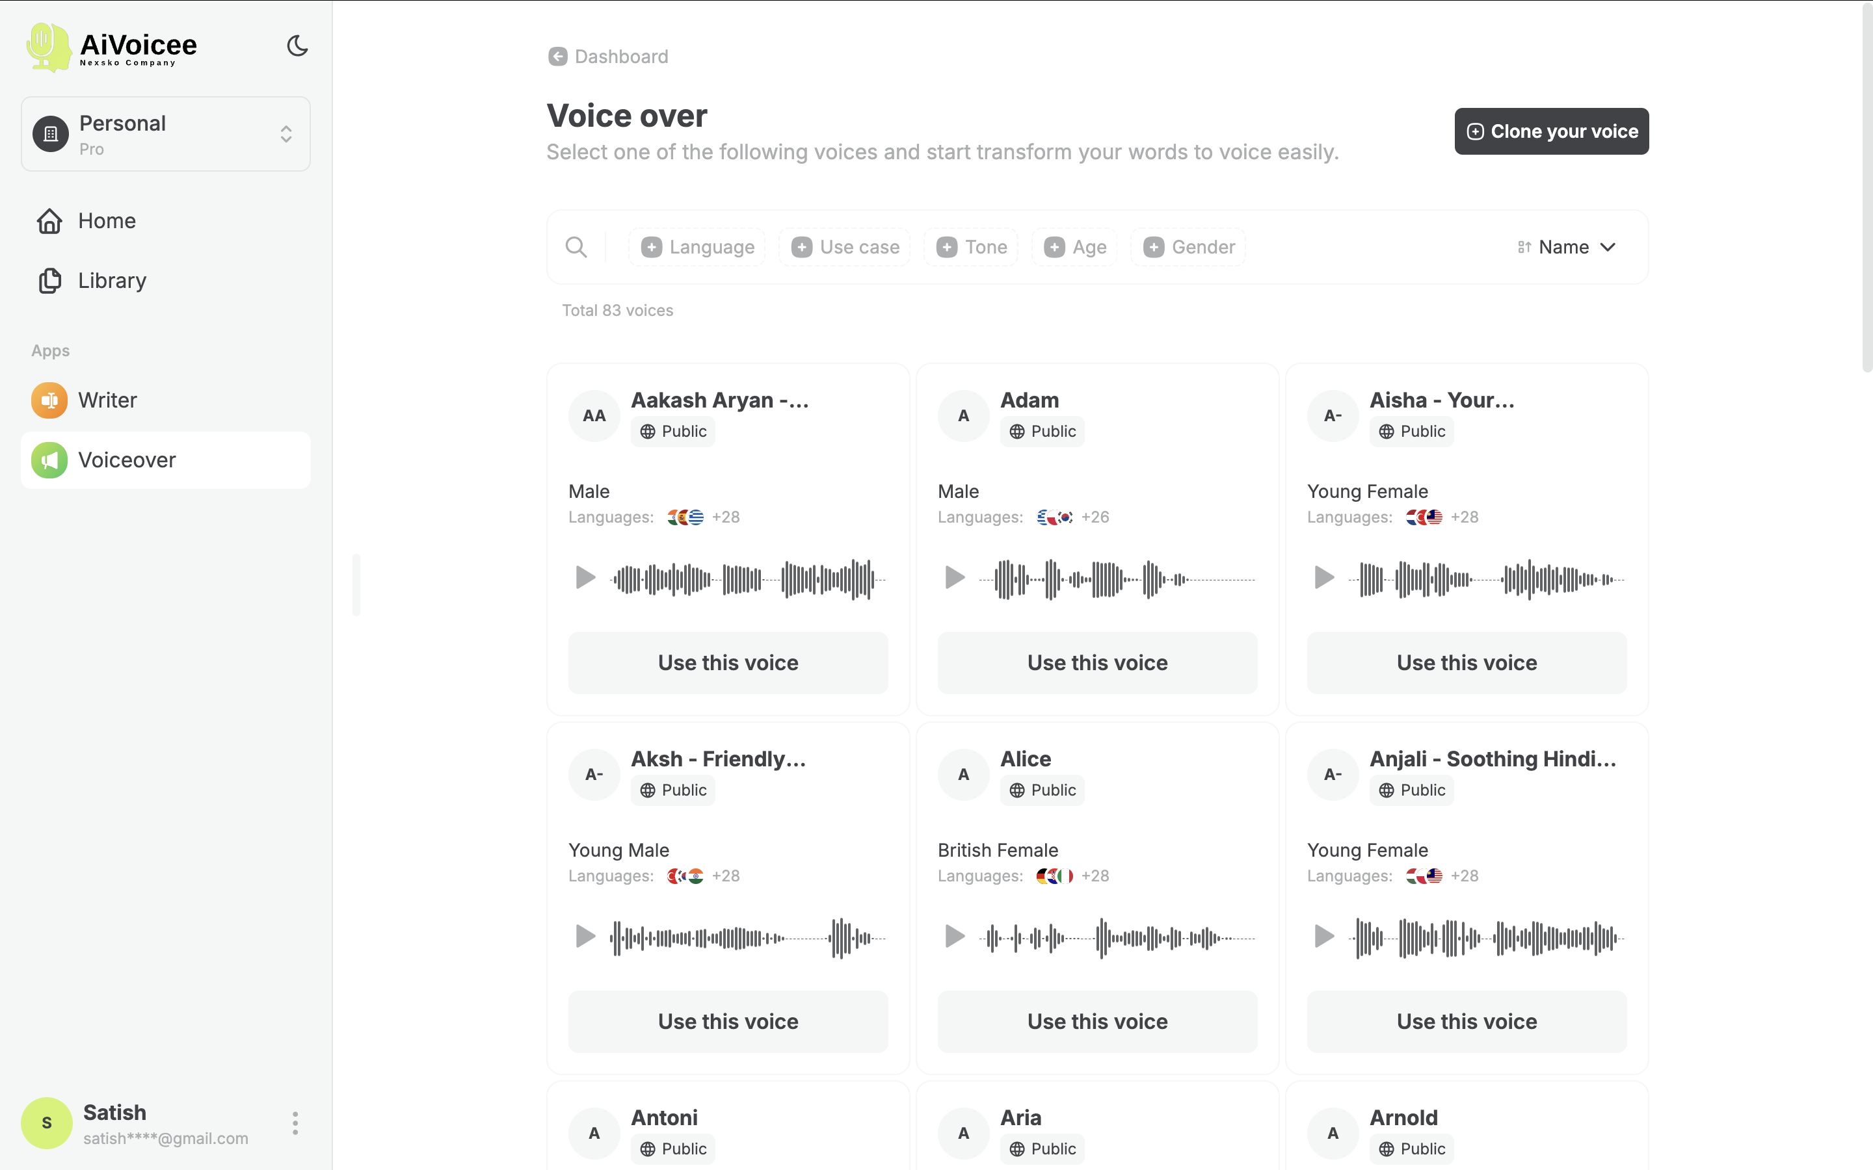Play Aakash Aryan's voice sample
This screenshot has width=1873, height=1170.
[585, 577]
